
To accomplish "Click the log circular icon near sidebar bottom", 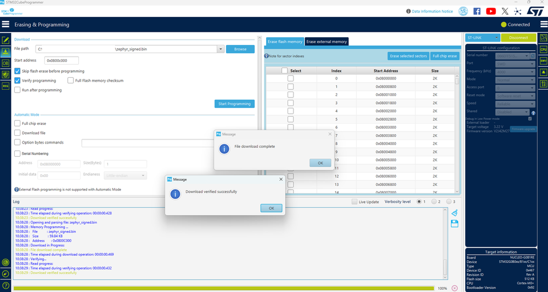I will coord(5,262).
